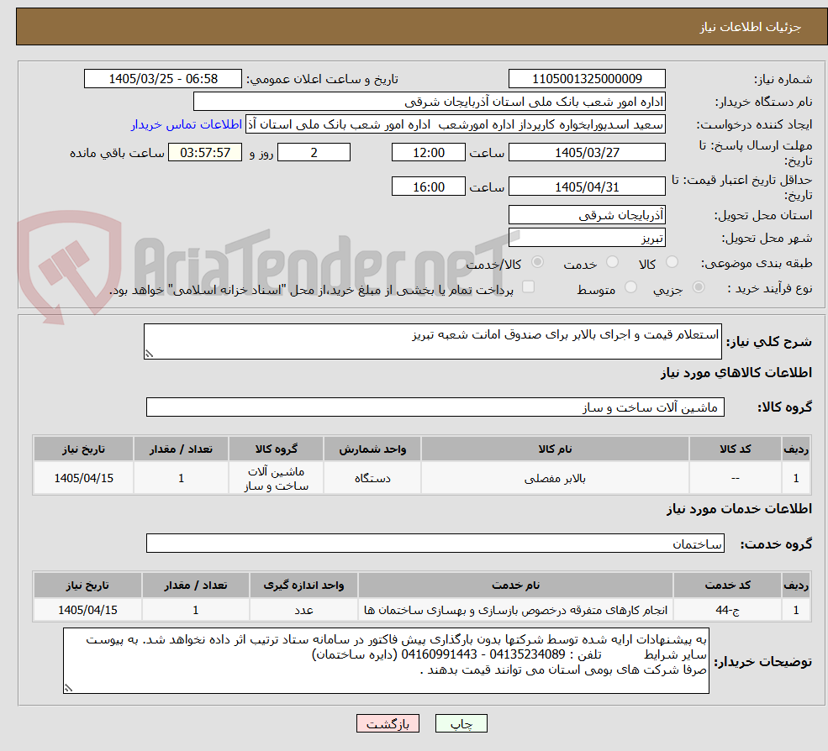The image size is (828, 751).
Task: Click the buyer organization name field
Action: (430, 102)
